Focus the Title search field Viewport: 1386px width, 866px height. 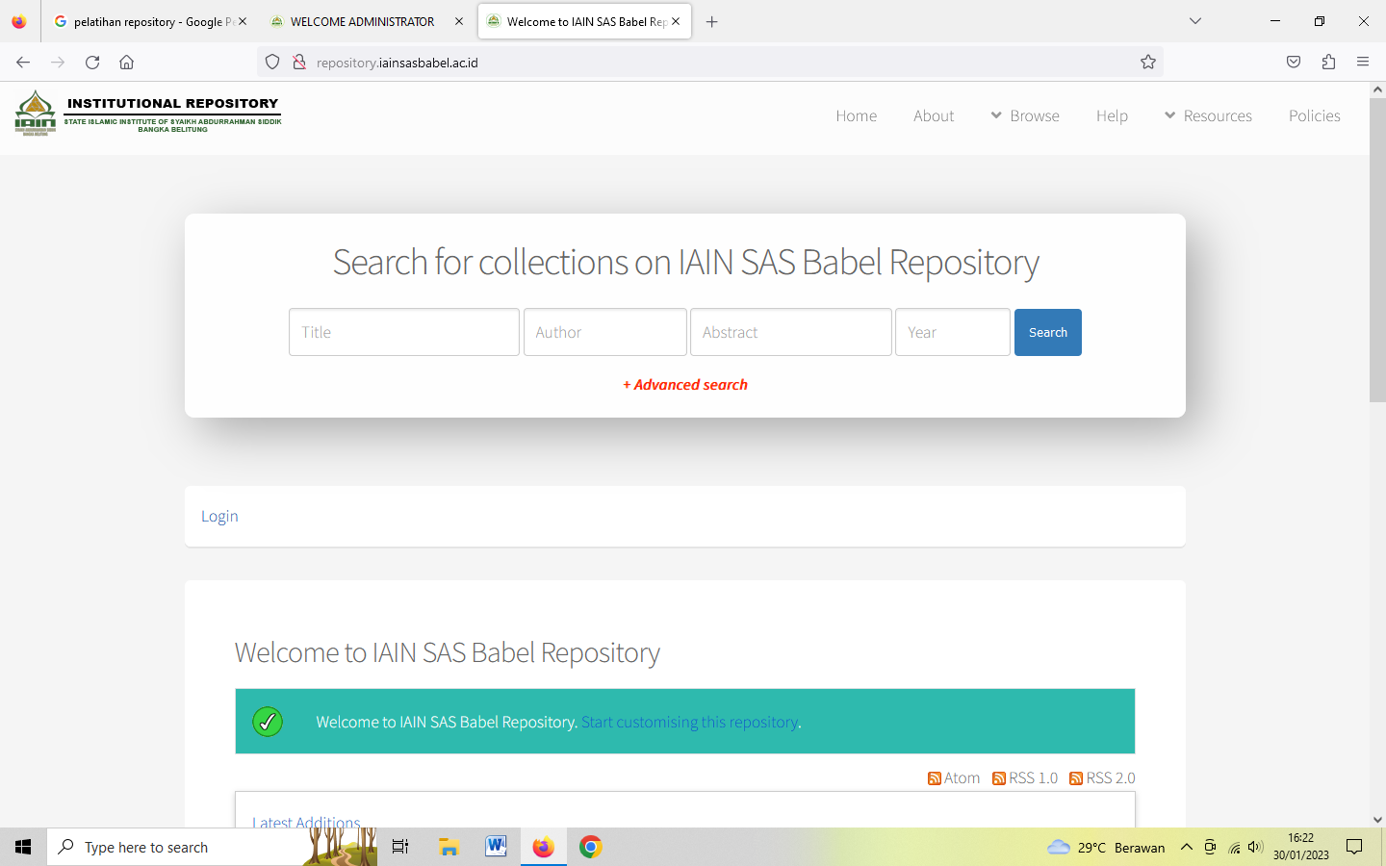(x=404, y=332)
